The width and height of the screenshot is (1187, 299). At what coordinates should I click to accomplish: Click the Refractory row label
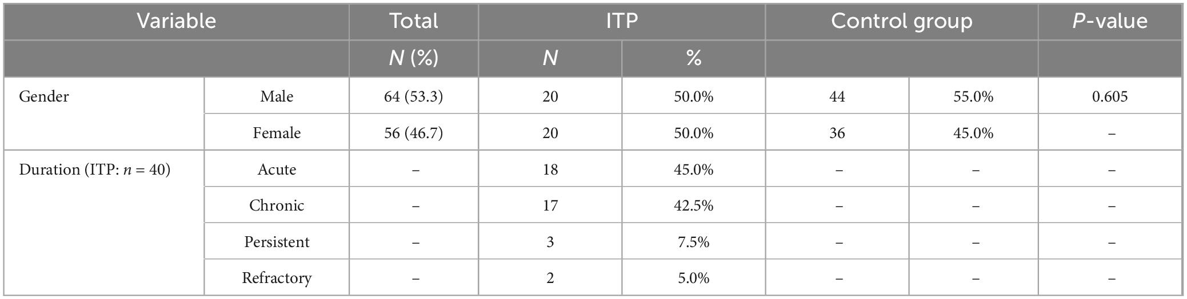pos(277,278)
